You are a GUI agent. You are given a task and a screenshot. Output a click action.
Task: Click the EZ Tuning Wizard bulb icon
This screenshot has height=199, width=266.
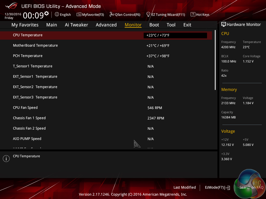pyautogui.click(x=148, y=15)
